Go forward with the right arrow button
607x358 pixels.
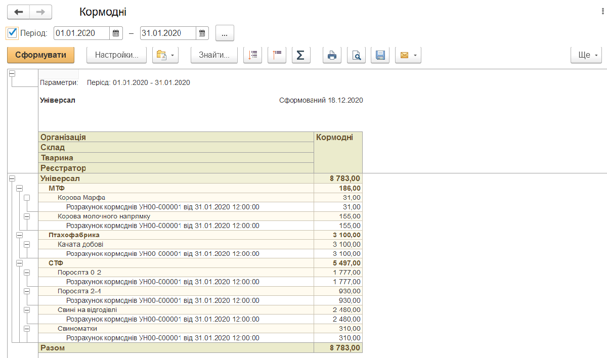tap(41, 12)
